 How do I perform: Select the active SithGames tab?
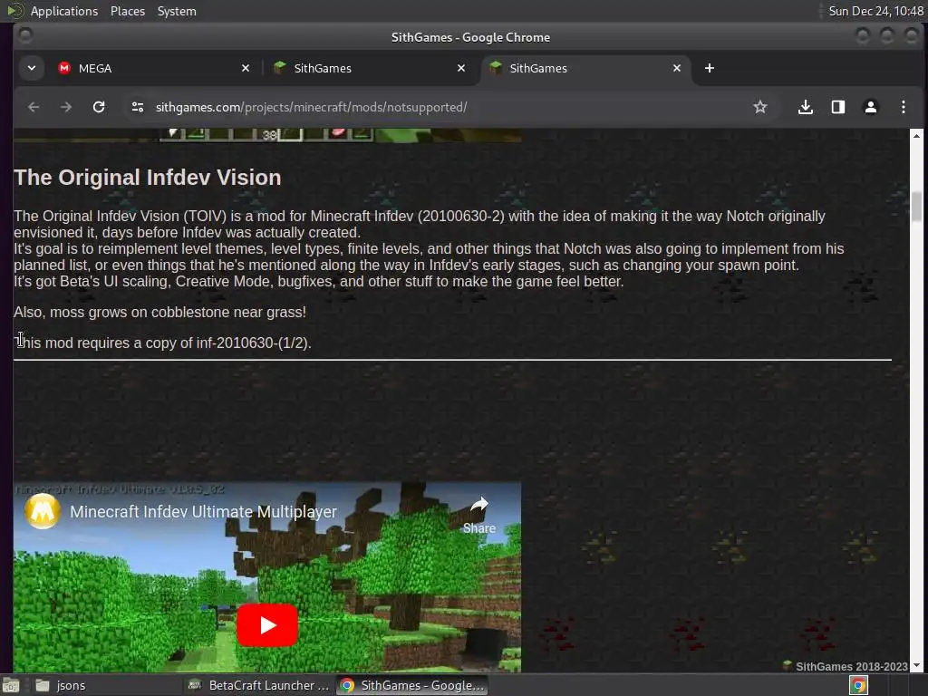click(x=585, y=68)
